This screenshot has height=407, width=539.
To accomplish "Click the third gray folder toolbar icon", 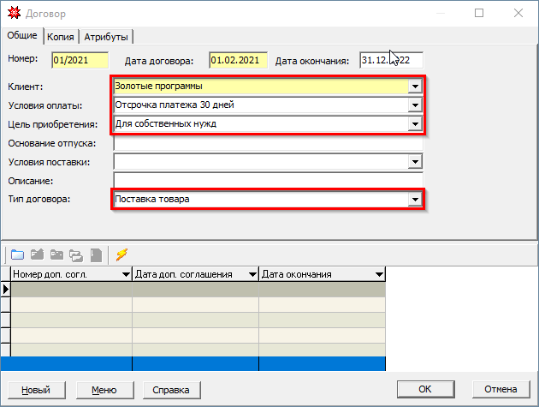I will coord(56,254).
